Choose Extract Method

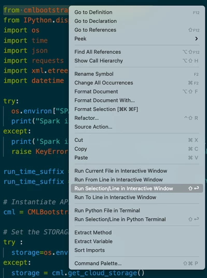[137, 232]
